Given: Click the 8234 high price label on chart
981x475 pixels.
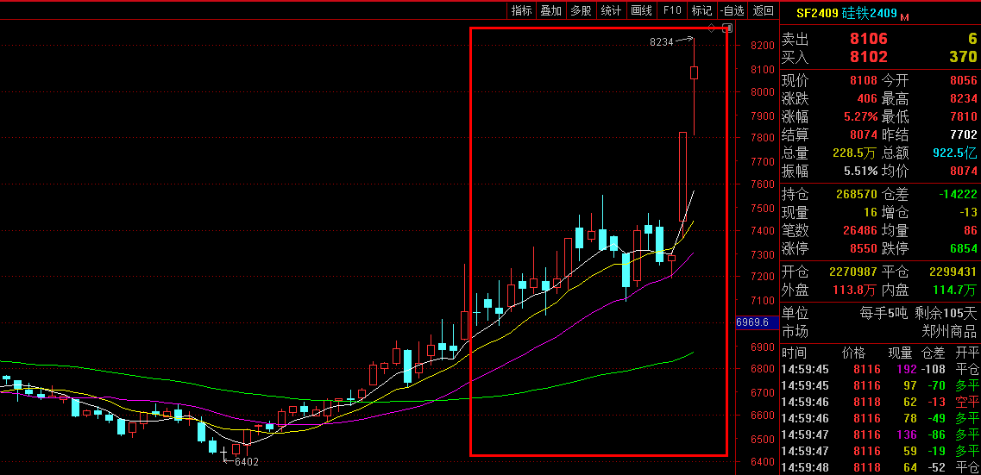Looking at the screenshot, I should (661, 41).
